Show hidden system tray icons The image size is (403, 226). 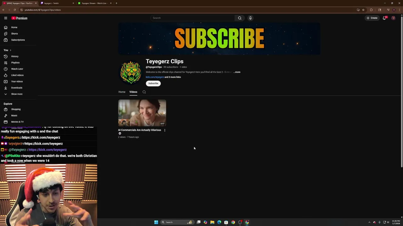tap(370, 222)
